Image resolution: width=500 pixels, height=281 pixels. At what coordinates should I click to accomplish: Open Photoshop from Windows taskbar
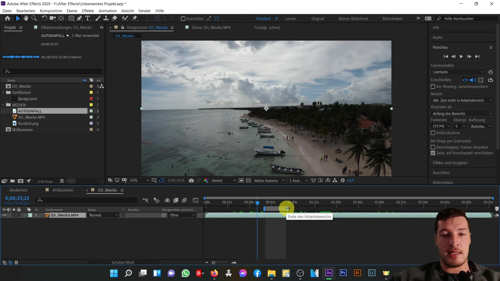343,273
